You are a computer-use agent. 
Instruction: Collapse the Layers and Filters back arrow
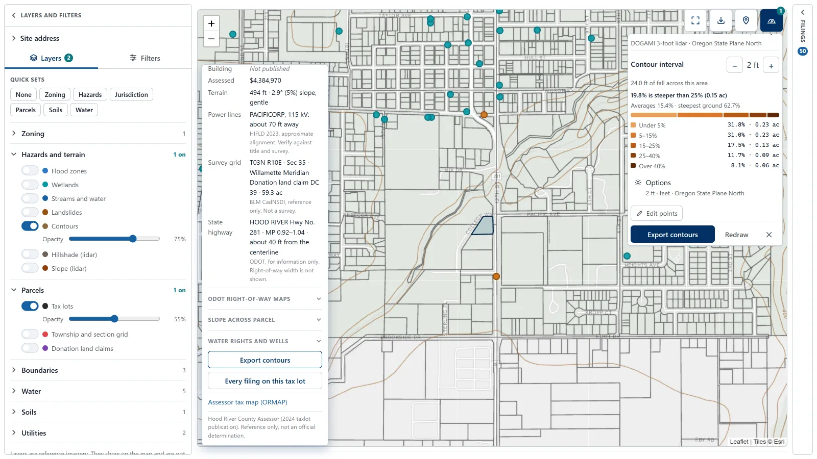click(x=14, y=15)
